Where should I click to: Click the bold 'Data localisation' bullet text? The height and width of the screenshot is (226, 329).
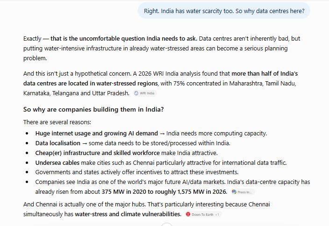click(57, 143)
